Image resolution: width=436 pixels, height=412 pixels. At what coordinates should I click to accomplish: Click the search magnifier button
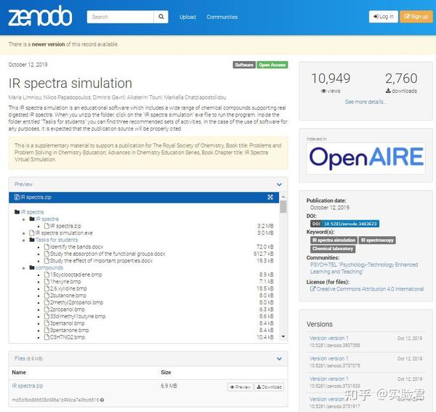[x=161, y=17]
